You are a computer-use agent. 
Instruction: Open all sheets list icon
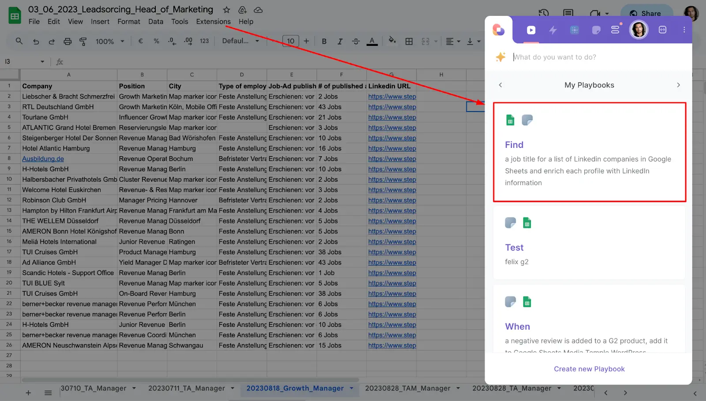pos(48,393)
